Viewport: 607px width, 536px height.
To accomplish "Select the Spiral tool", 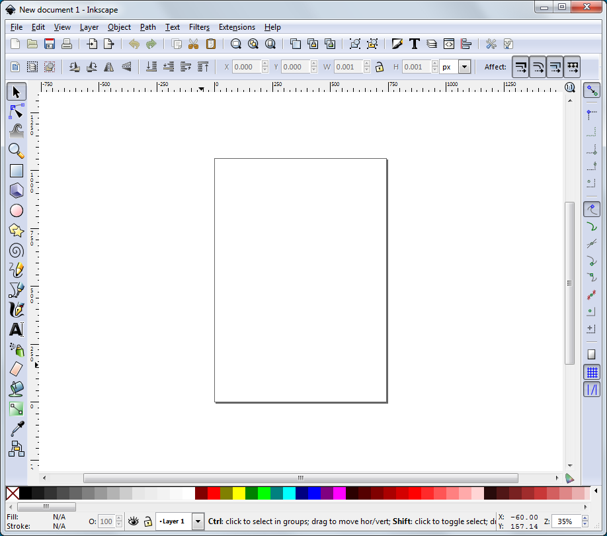I will pos(17,251).
